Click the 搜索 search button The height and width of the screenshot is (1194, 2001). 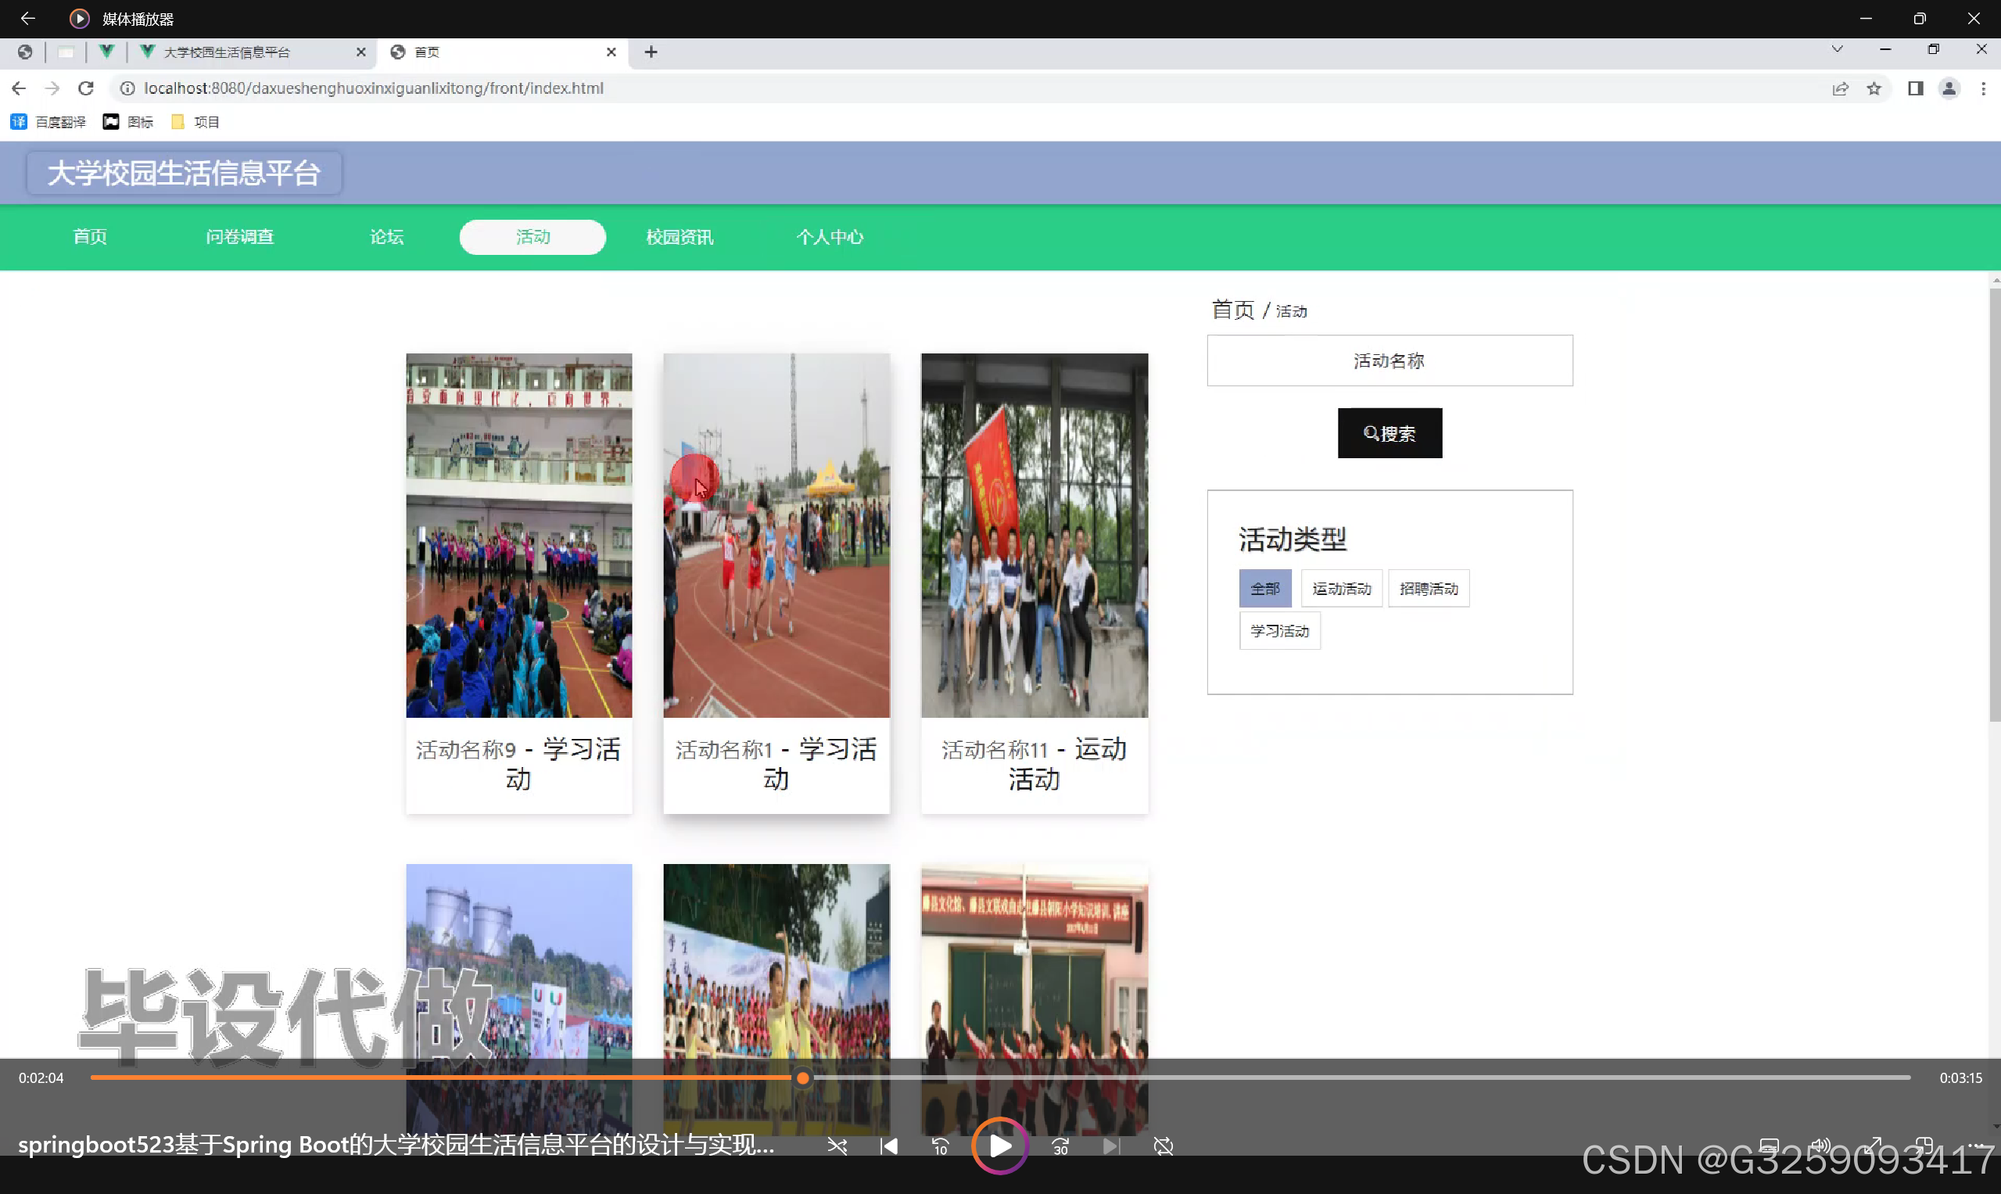pos(1390,433)
